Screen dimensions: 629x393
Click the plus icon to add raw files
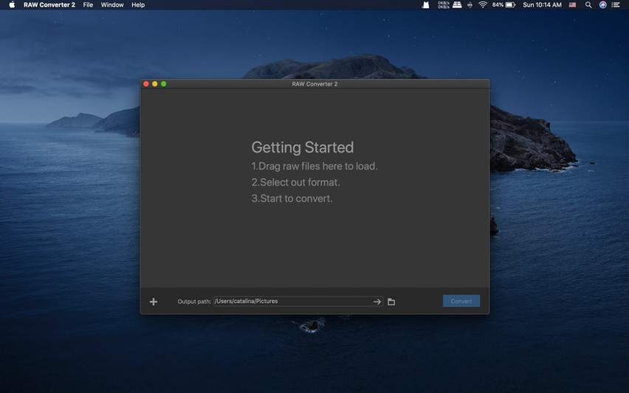(x=154, y=302)
